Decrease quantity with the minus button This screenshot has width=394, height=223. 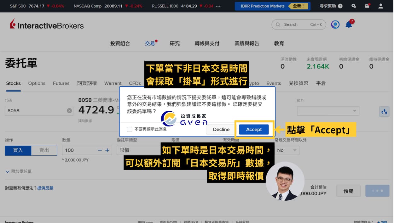click(x=100, y=150)
